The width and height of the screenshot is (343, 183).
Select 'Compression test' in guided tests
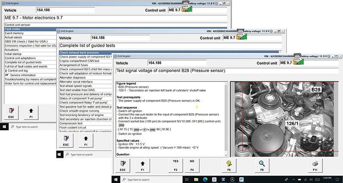point(85,123)
